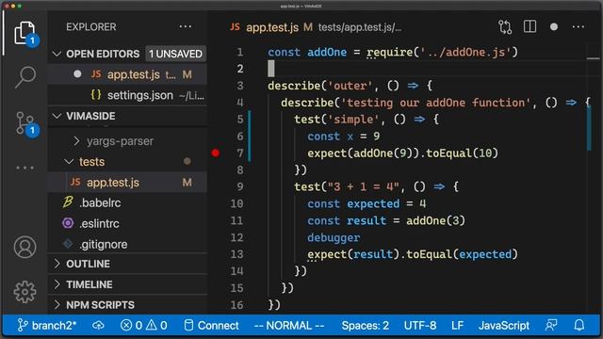Image resolution: width=603 pixels, height=339 pixels.
Task: Click the -- NORMAL -- vim mode indicator
Action: tap(289, 326)
